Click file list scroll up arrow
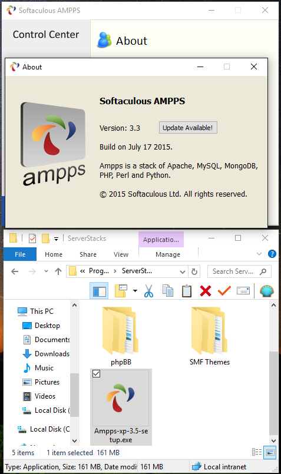 (x=273, y=306)
